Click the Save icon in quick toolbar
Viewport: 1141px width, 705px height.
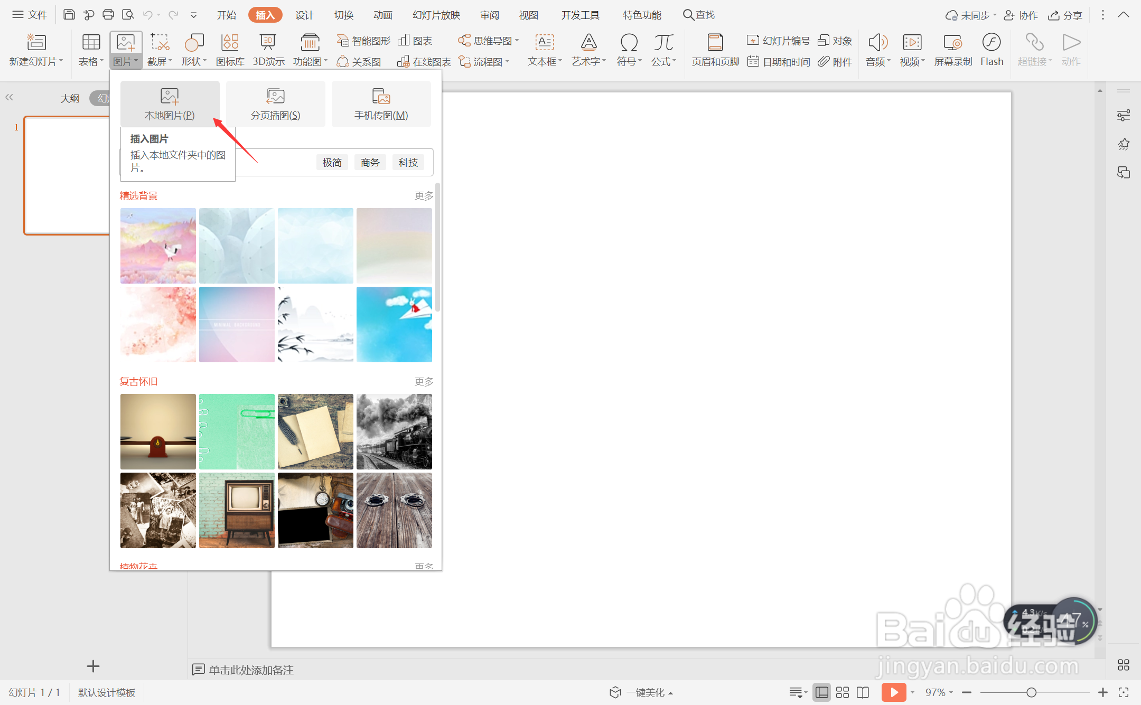click(69, 15)
